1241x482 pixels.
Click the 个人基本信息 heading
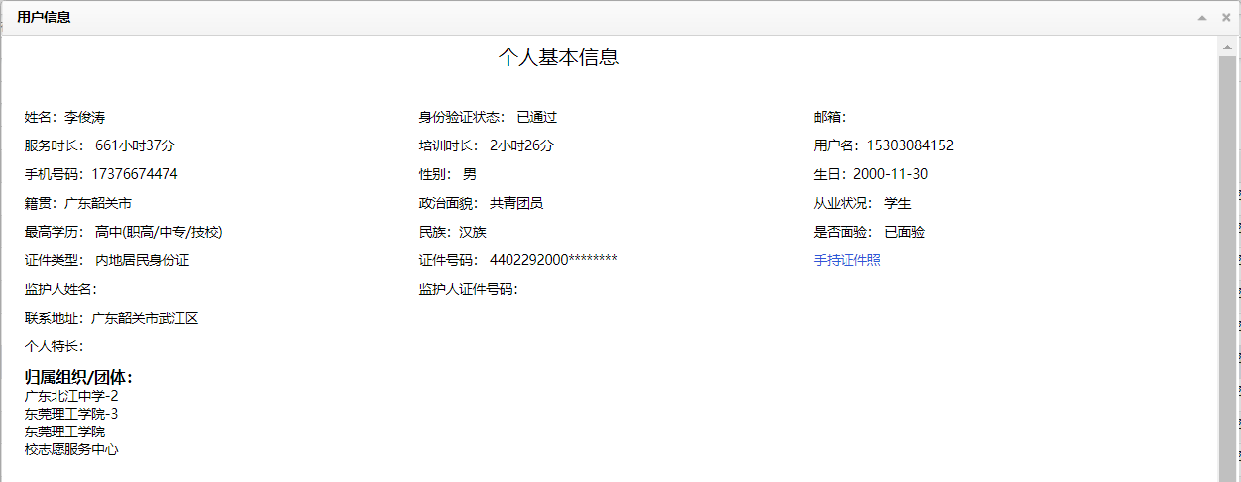[558, 57]
